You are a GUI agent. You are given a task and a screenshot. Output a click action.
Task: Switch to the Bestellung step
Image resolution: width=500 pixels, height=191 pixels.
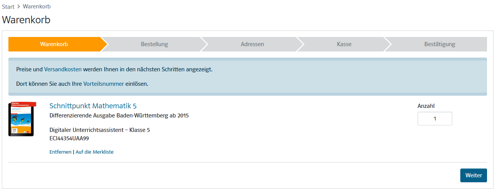154,44
